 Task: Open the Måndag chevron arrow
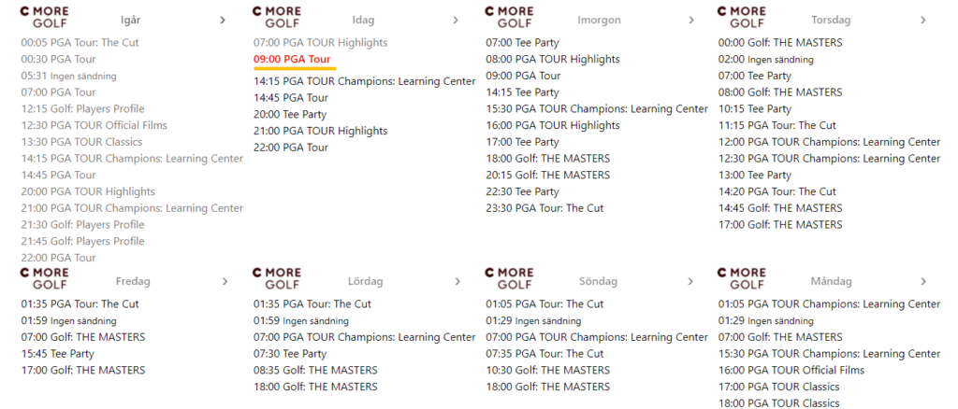923,282
